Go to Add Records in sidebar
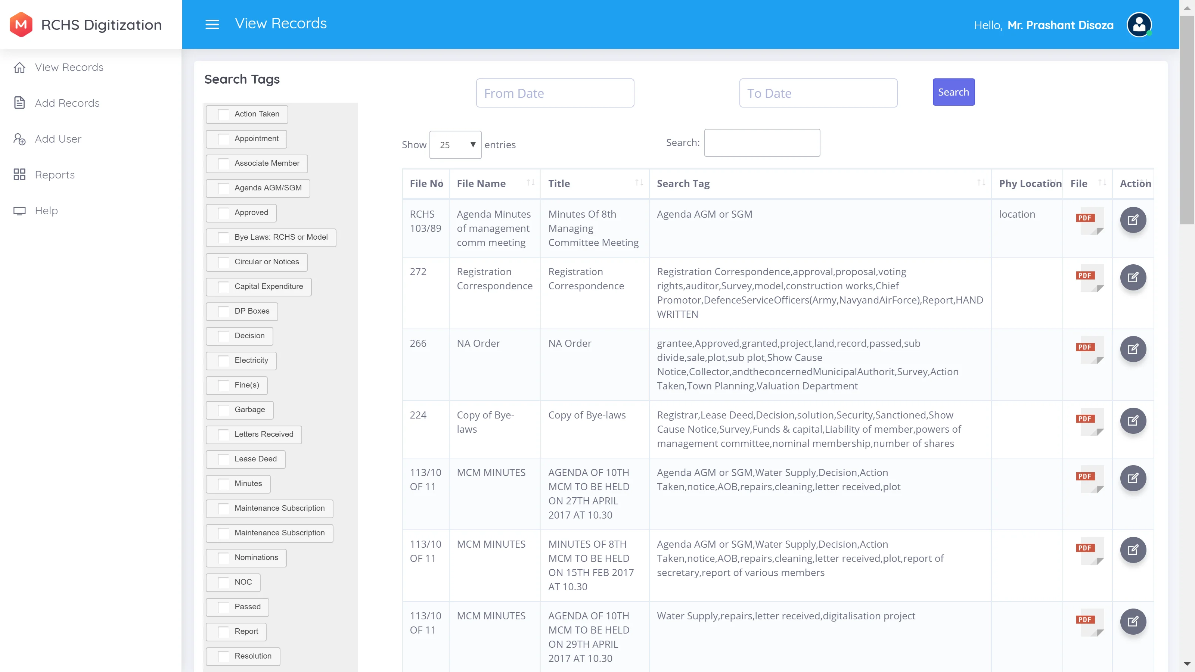 point(67,103)
